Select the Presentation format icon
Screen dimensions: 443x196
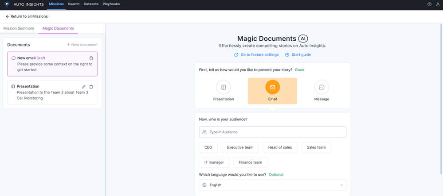click(x=223, y=87)
